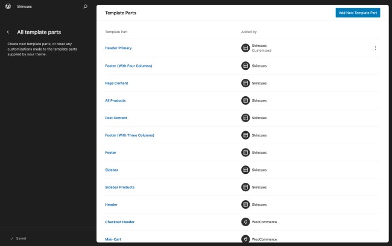Go back using the left chevron
This screenshot has width=392, height=246.
[8, 32]
